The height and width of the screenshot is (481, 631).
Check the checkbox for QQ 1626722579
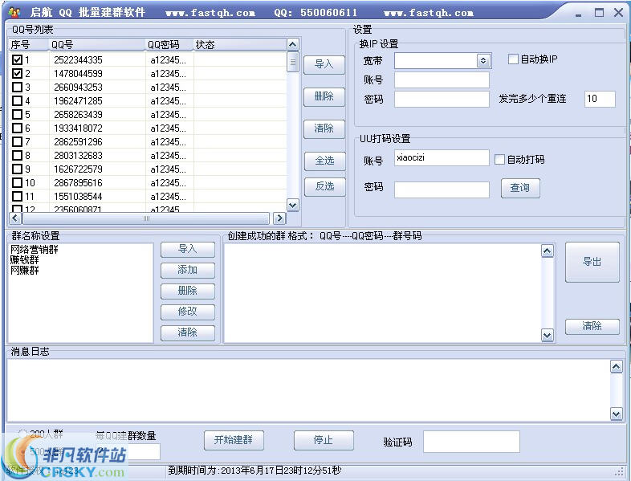pos(17,169)
